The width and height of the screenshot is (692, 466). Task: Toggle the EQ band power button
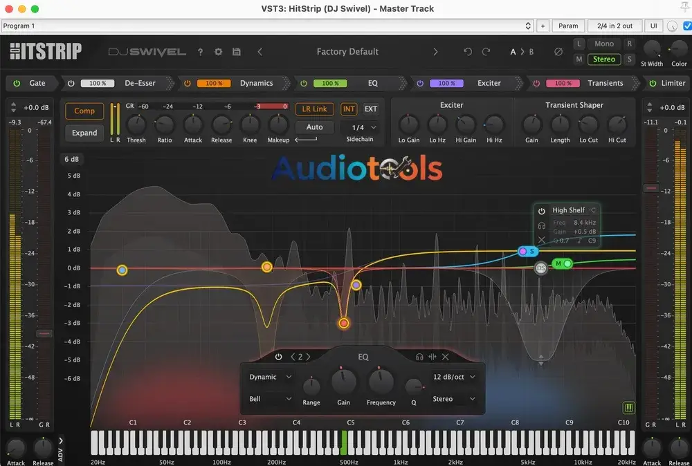(x=279, y=357)
